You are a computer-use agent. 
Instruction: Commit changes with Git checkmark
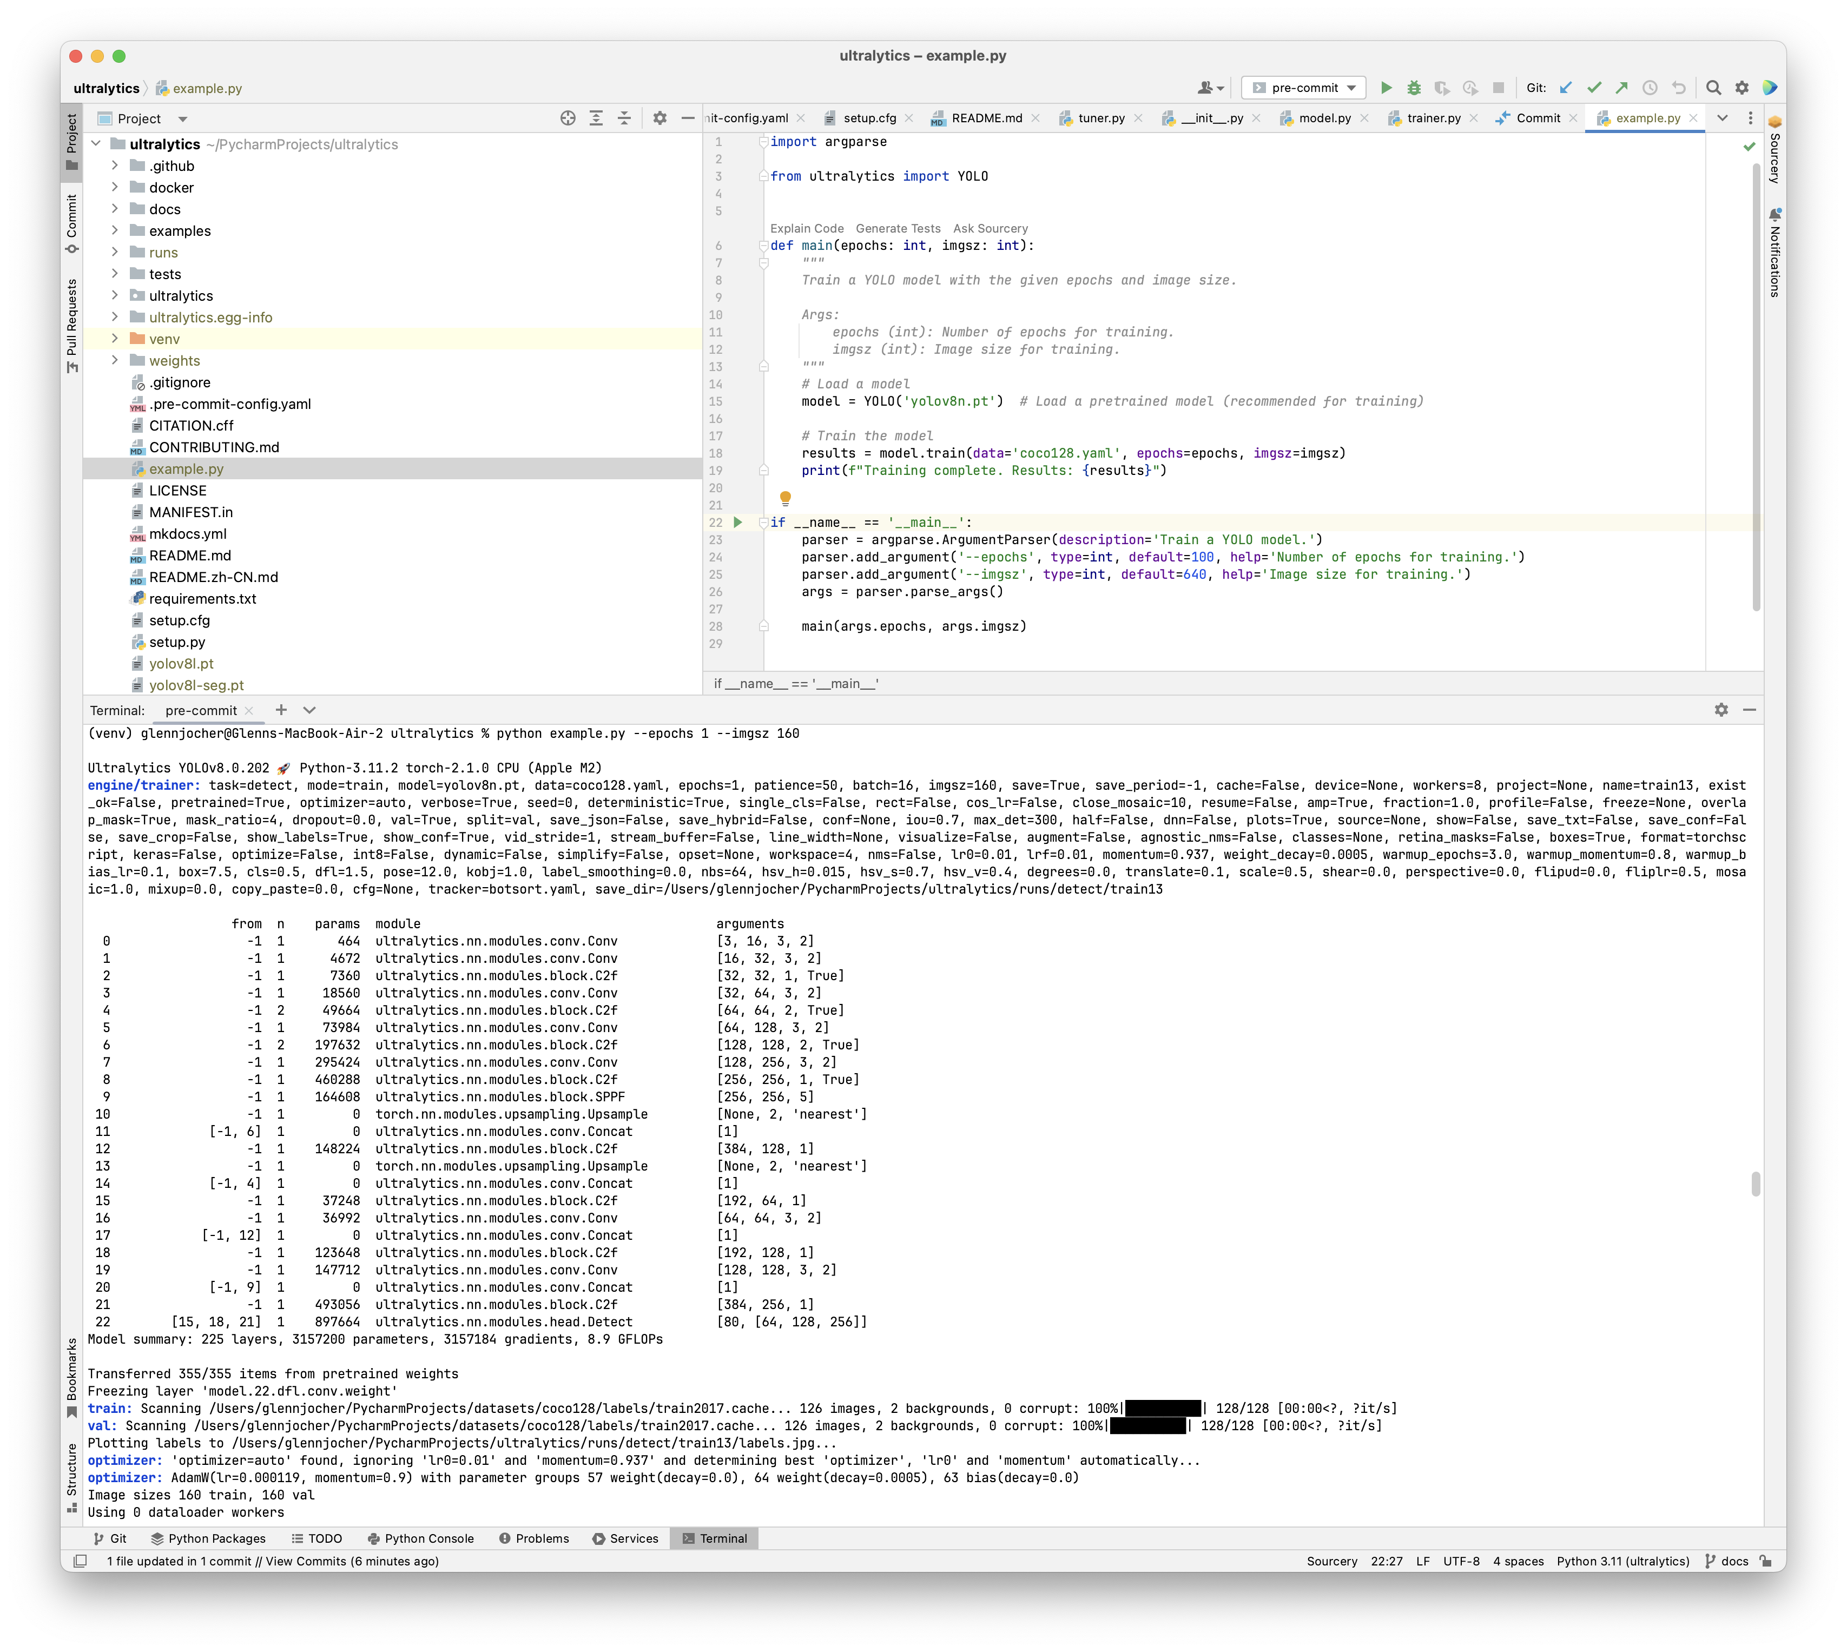[1594, 88]
